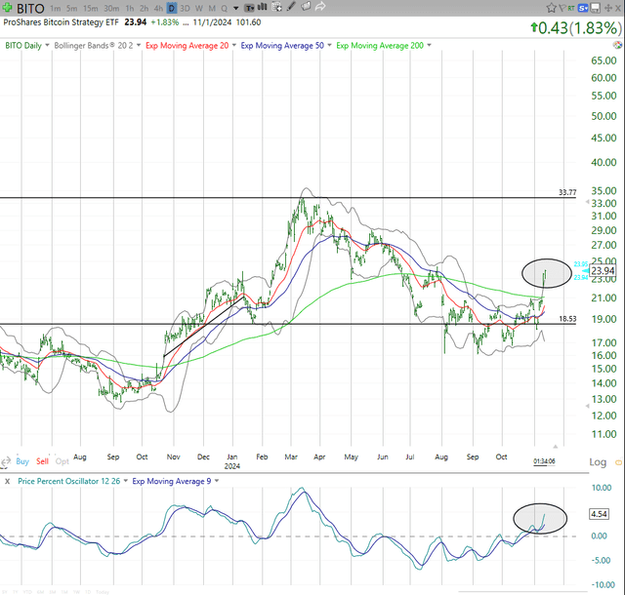The width and height of the screenshot is (625, 595).
Task: Switch to the 1h timeframe
Action: coord(130,9)
